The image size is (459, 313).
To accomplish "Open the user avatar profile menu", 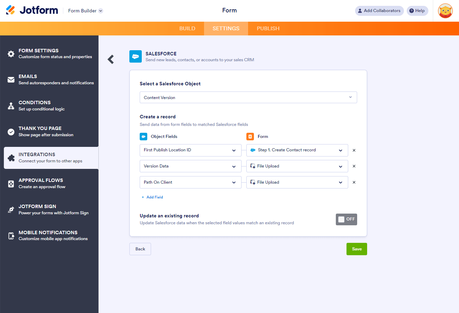I will pyautogui.click(x=445, y=11).
